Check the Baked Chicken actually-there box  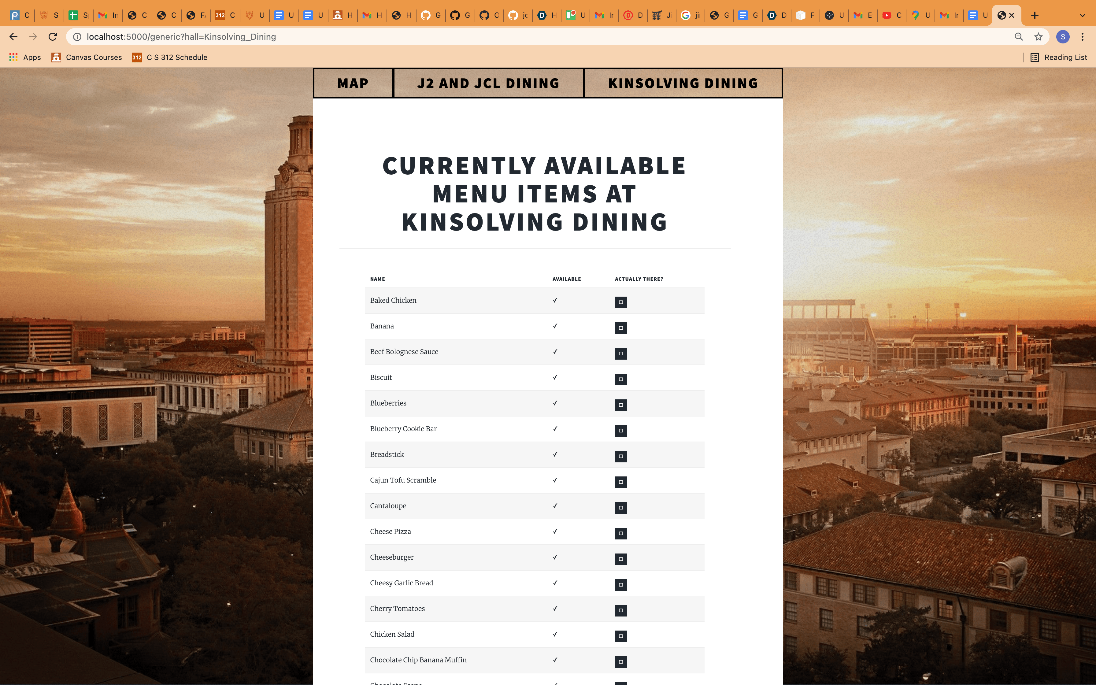point(621,302)
